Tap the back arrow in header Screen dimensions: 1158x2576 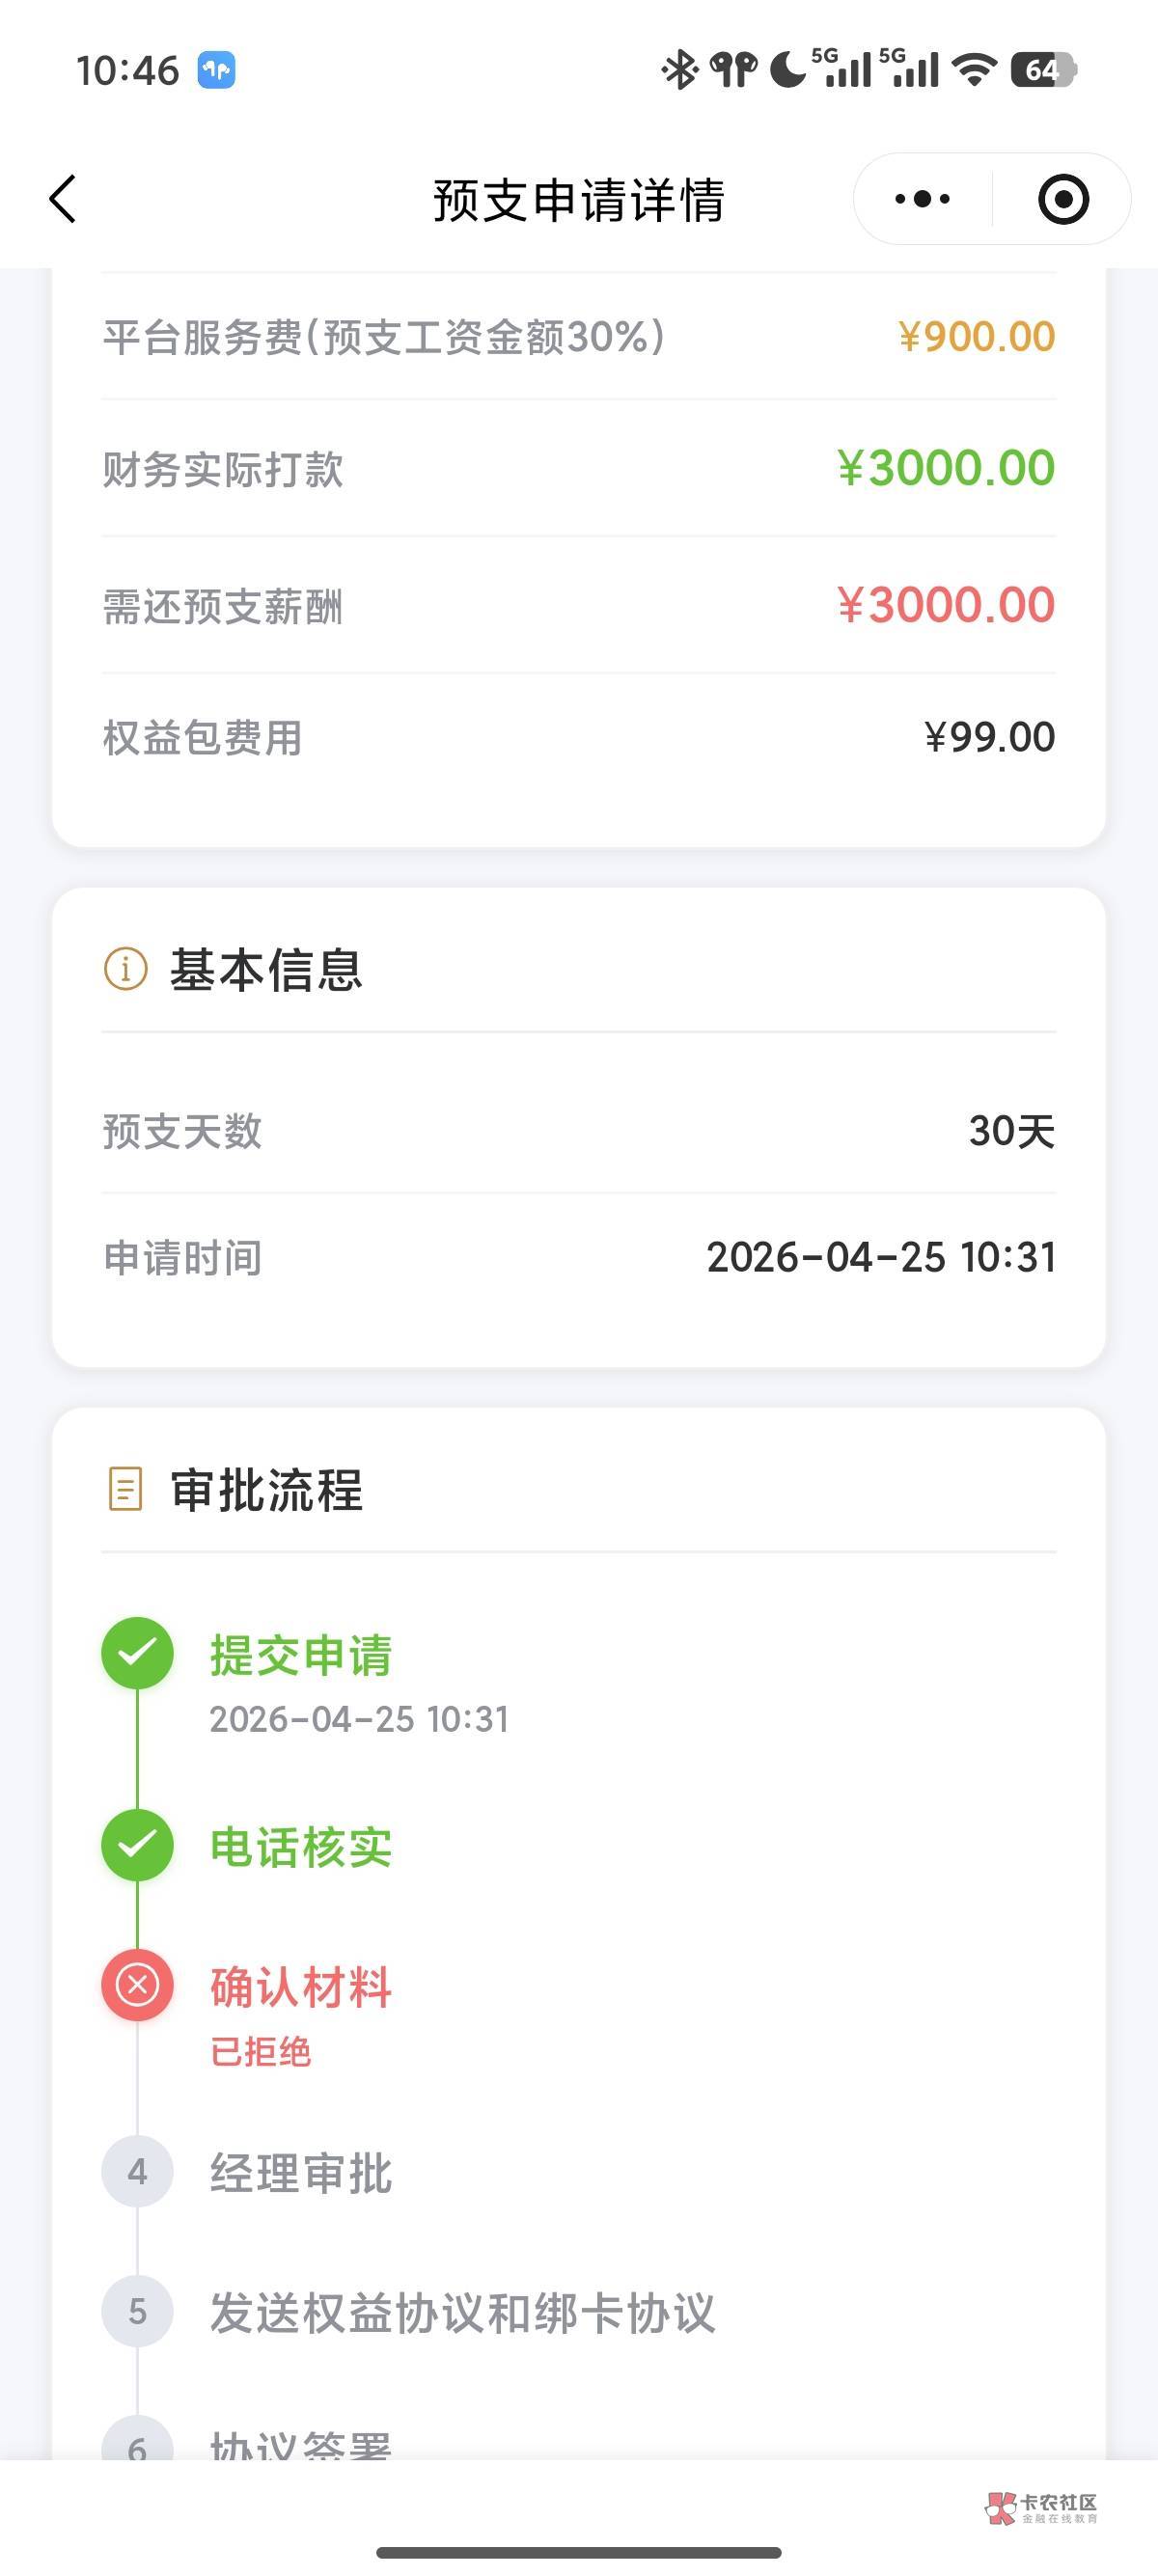click(63, 198)
